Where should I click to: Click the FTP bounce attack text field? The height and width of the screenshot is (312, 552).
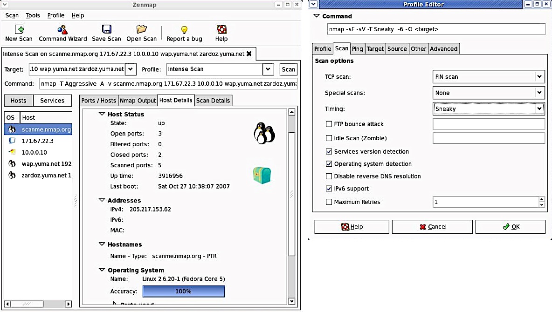(489, 124)
